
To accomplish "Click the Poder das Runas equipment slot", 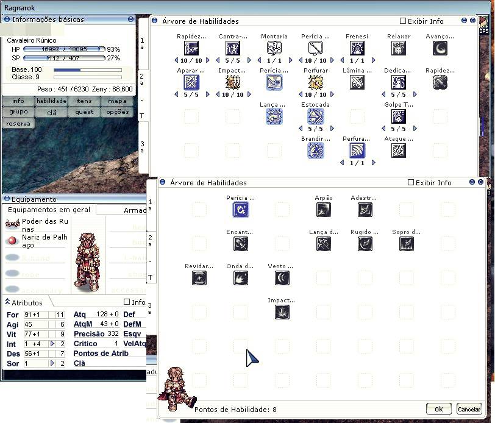I will coord(35,224).
